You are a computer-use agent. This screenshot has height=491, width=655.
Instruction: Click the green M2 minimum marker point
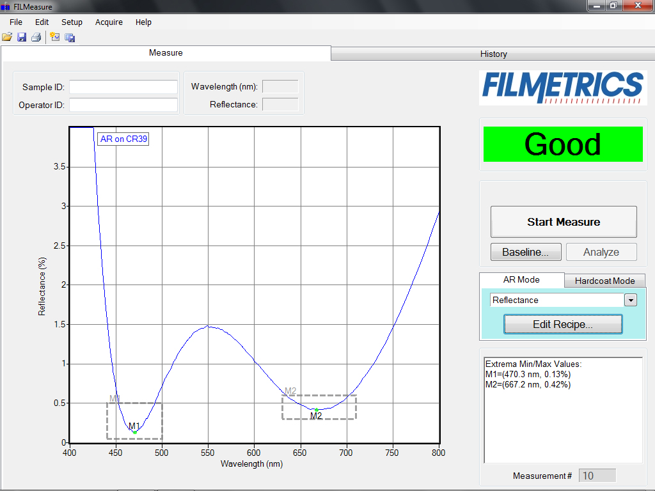pyautogui.click(x=317, y=410)
